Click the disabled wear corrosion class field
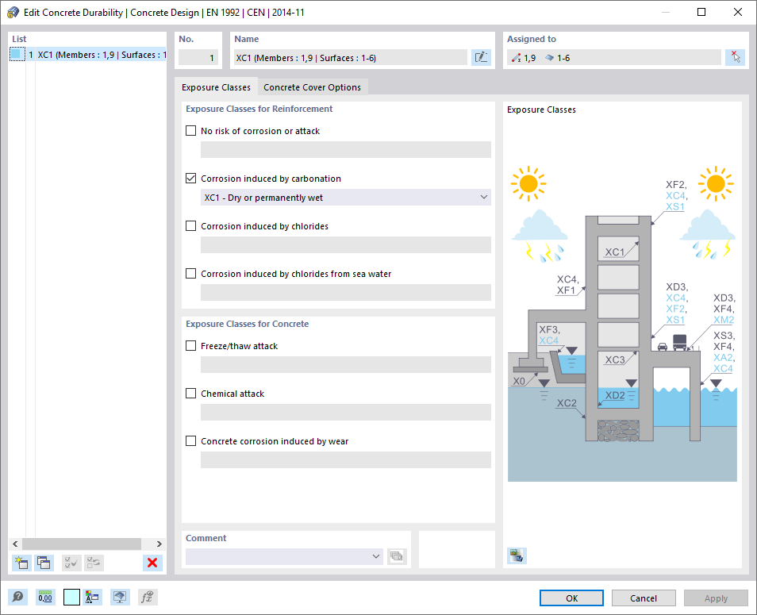The image size is (757, 615). click(346, 459)
